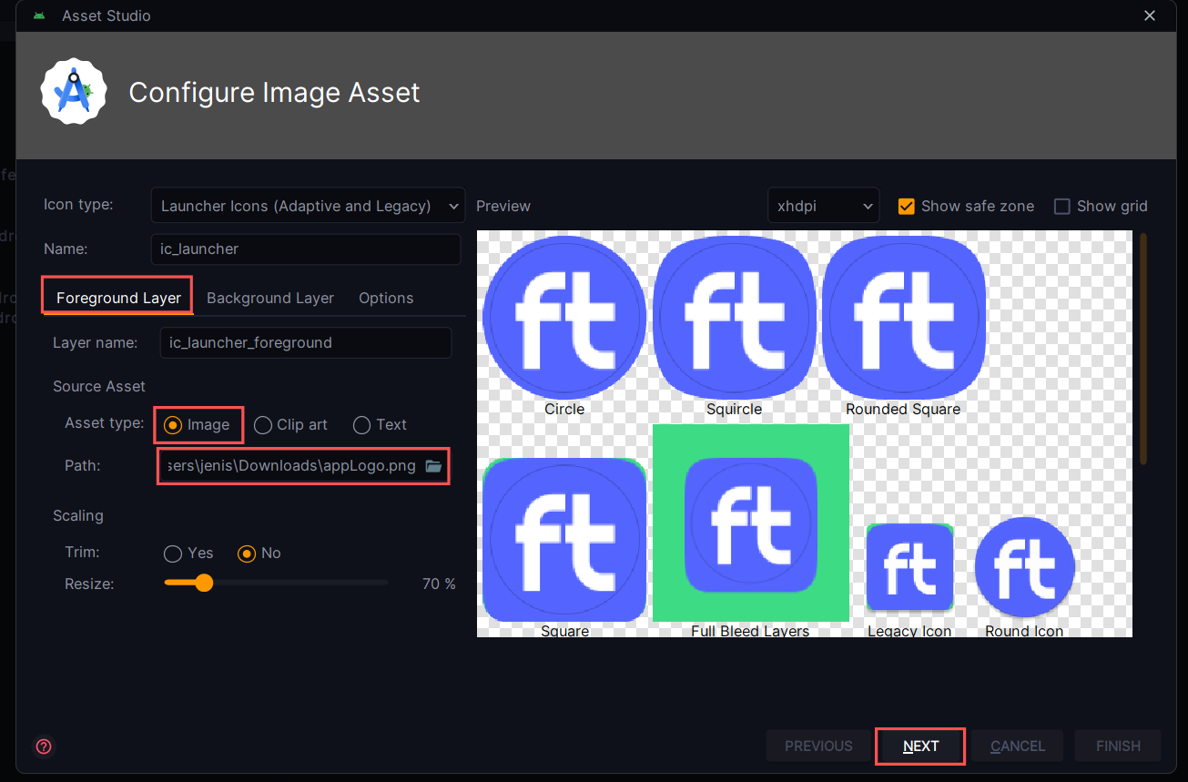Select Text asset type radio button

click(x=362, y=425)
